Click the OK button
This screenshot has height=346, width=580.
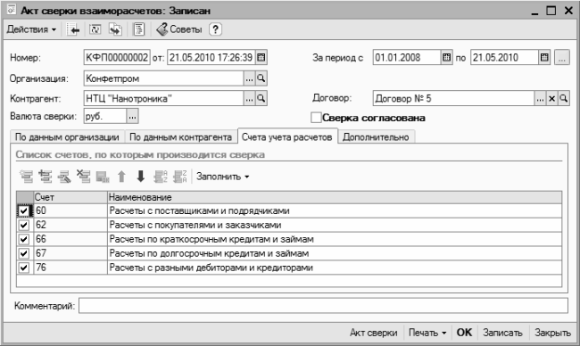point(464,333)
